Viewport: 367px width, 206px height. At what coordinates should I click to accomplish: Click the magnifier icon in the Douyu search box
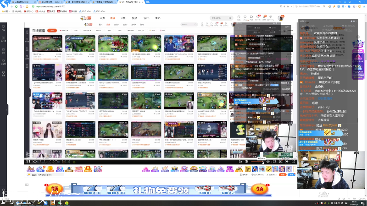point(230,18)
